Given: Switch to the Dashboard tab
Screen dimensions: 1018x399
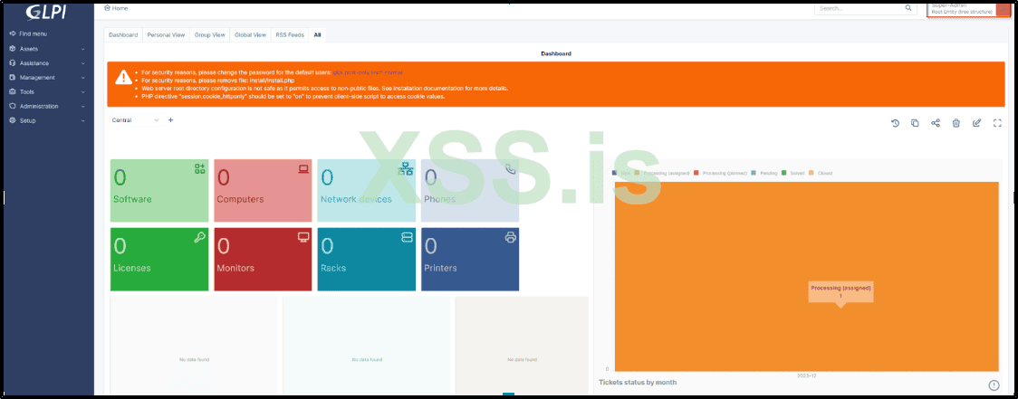Looking at the screenshot, I should coord(123,35).
